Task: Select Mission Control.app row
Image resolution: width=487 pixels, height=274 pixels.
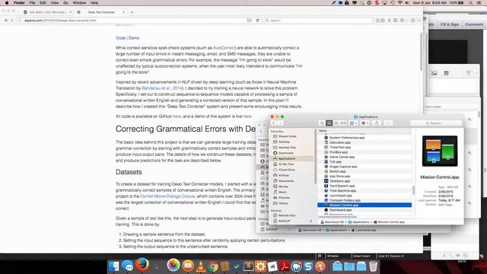Action: point(364,205)
